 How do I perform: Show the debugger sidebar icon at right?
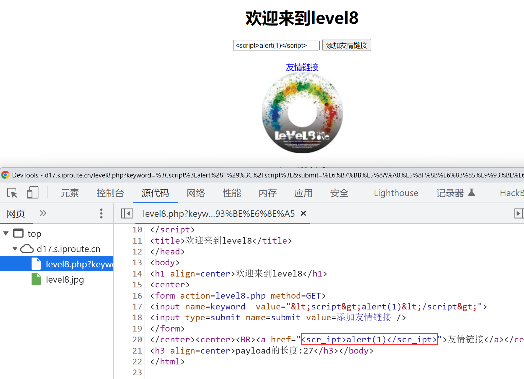point(518,213)
